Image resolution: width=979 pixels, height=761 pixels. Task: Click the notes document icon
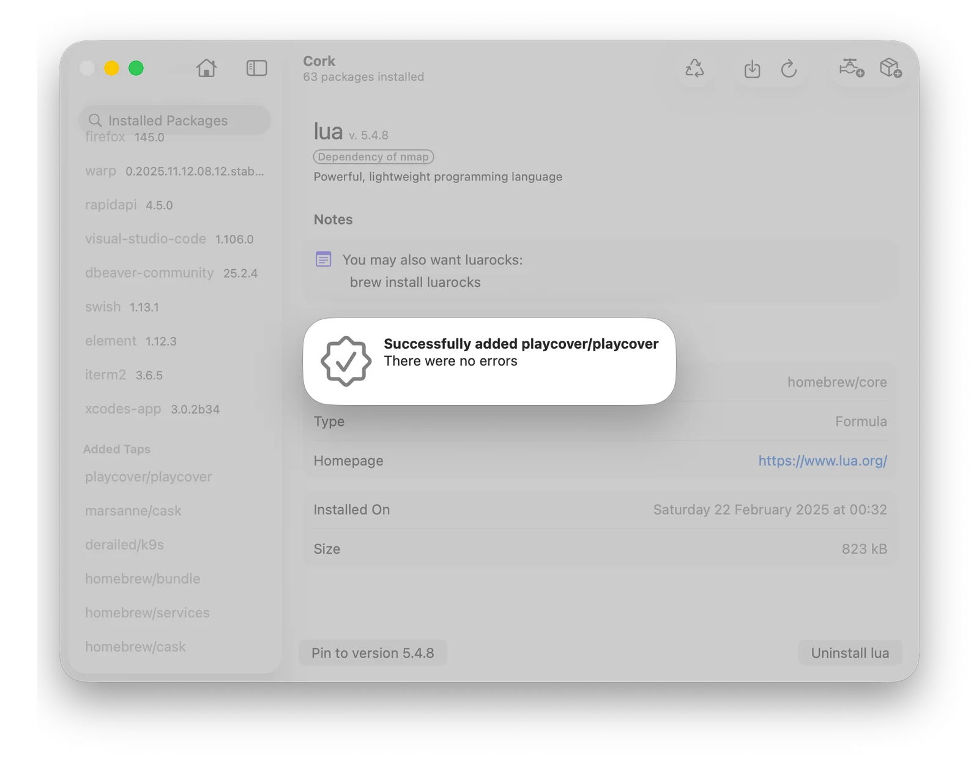pos(324,259)
